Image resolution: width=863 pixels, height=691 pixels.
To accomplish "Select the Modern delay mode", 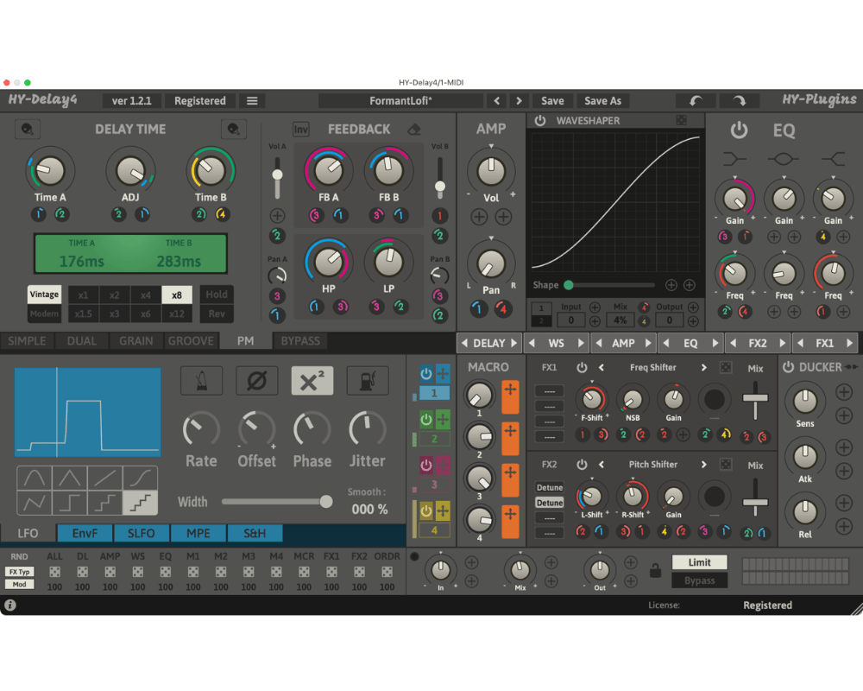I will coord(44,314).
